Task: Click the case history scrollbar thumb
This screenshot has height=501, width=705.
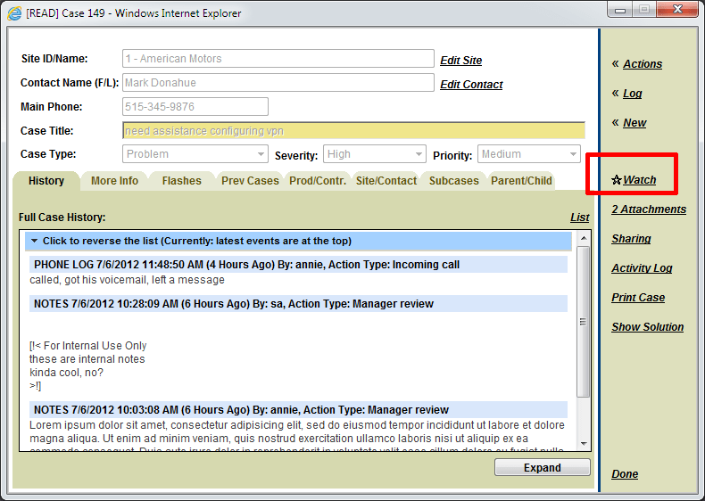Action: pyautogui.click(x=583, y=321)
